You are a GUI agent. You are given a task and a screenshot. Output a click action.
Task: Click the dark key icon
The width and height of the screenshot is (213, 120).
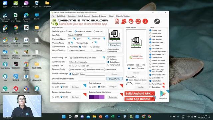point(157,21)
